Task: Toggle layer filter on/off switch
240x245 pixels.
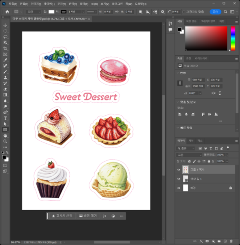Action: point(228,148)
